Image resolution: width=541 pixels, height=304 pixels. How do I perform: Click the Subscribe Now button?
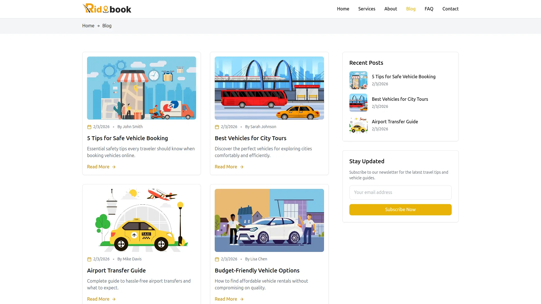[400, 210]
